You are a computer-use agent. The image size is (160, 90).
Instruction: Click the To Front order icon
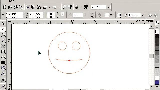150,15
